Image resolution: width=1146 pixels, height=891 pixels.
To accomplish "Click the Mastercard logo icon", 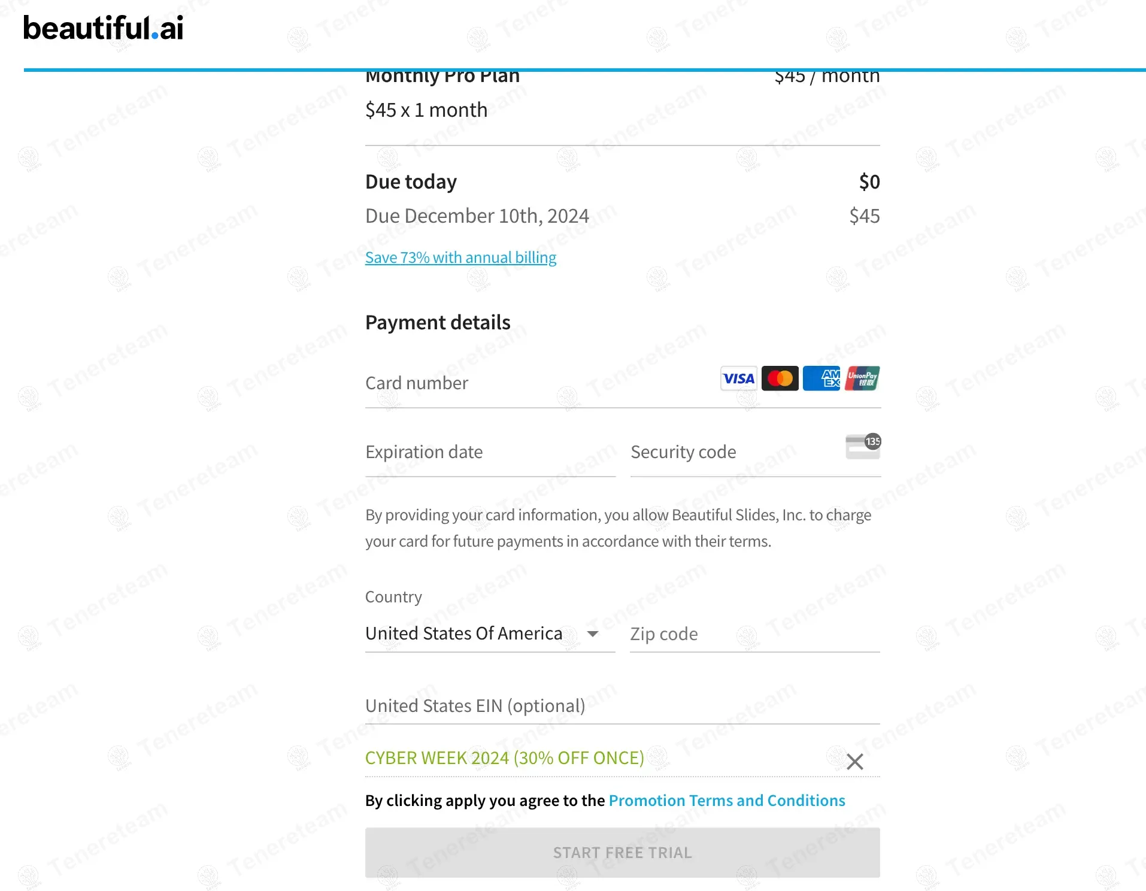I will (780, 378).
